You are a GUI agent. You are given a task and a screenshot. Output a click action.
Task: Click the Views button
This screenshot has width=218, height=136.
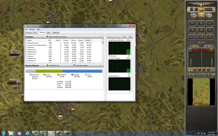(124, 37)
